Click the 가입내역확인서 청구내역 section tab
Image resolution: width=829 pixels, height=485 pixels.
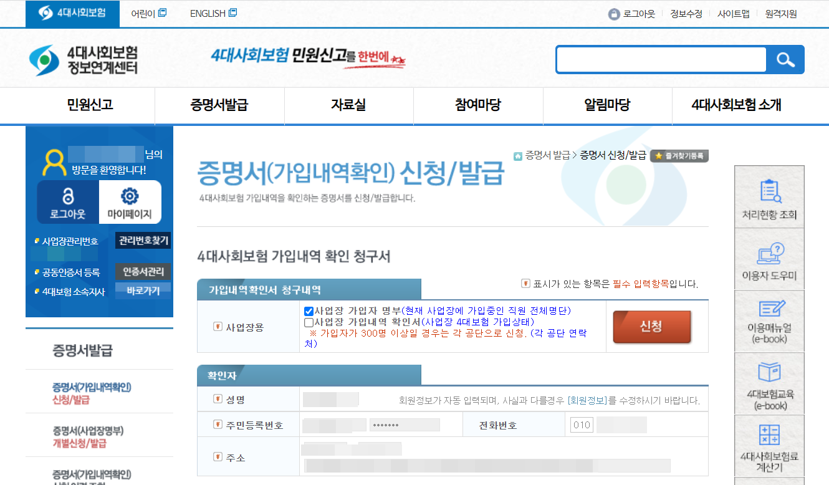point(309,290)
